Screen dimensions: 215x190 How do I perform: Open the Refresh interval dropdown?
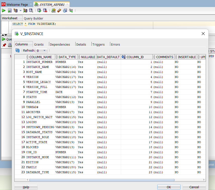pos(44,51)
